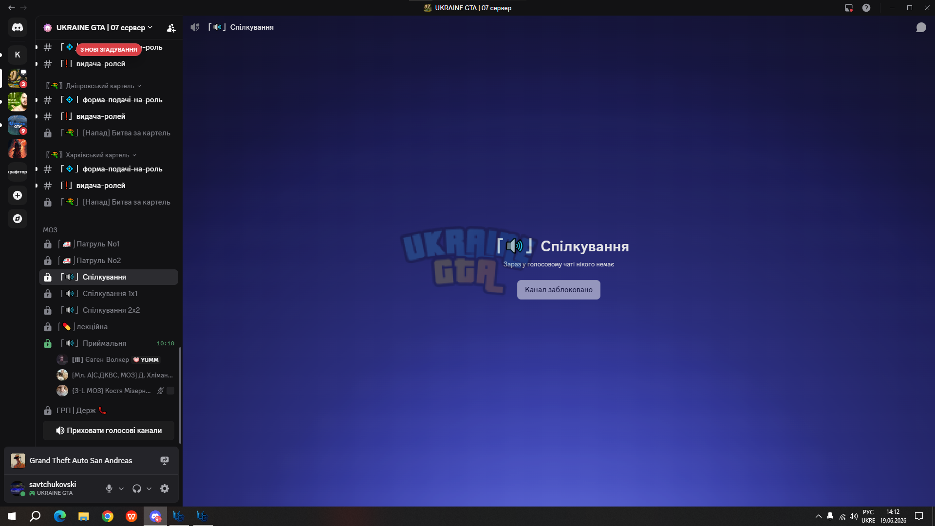The width and height of the screenshot is (935, 526).
Task: Launch Microsoft Edge from taskbar
Action: point(59,516)
